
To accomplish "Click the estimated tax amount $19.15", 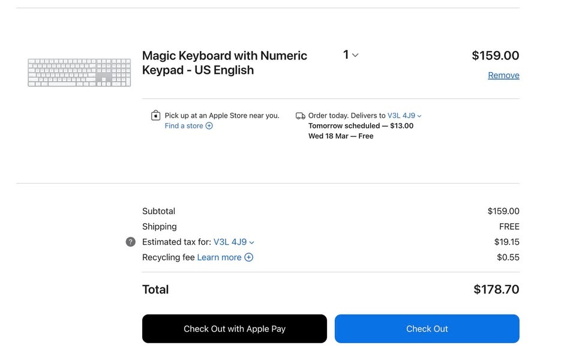I will [x=506, y=242].
